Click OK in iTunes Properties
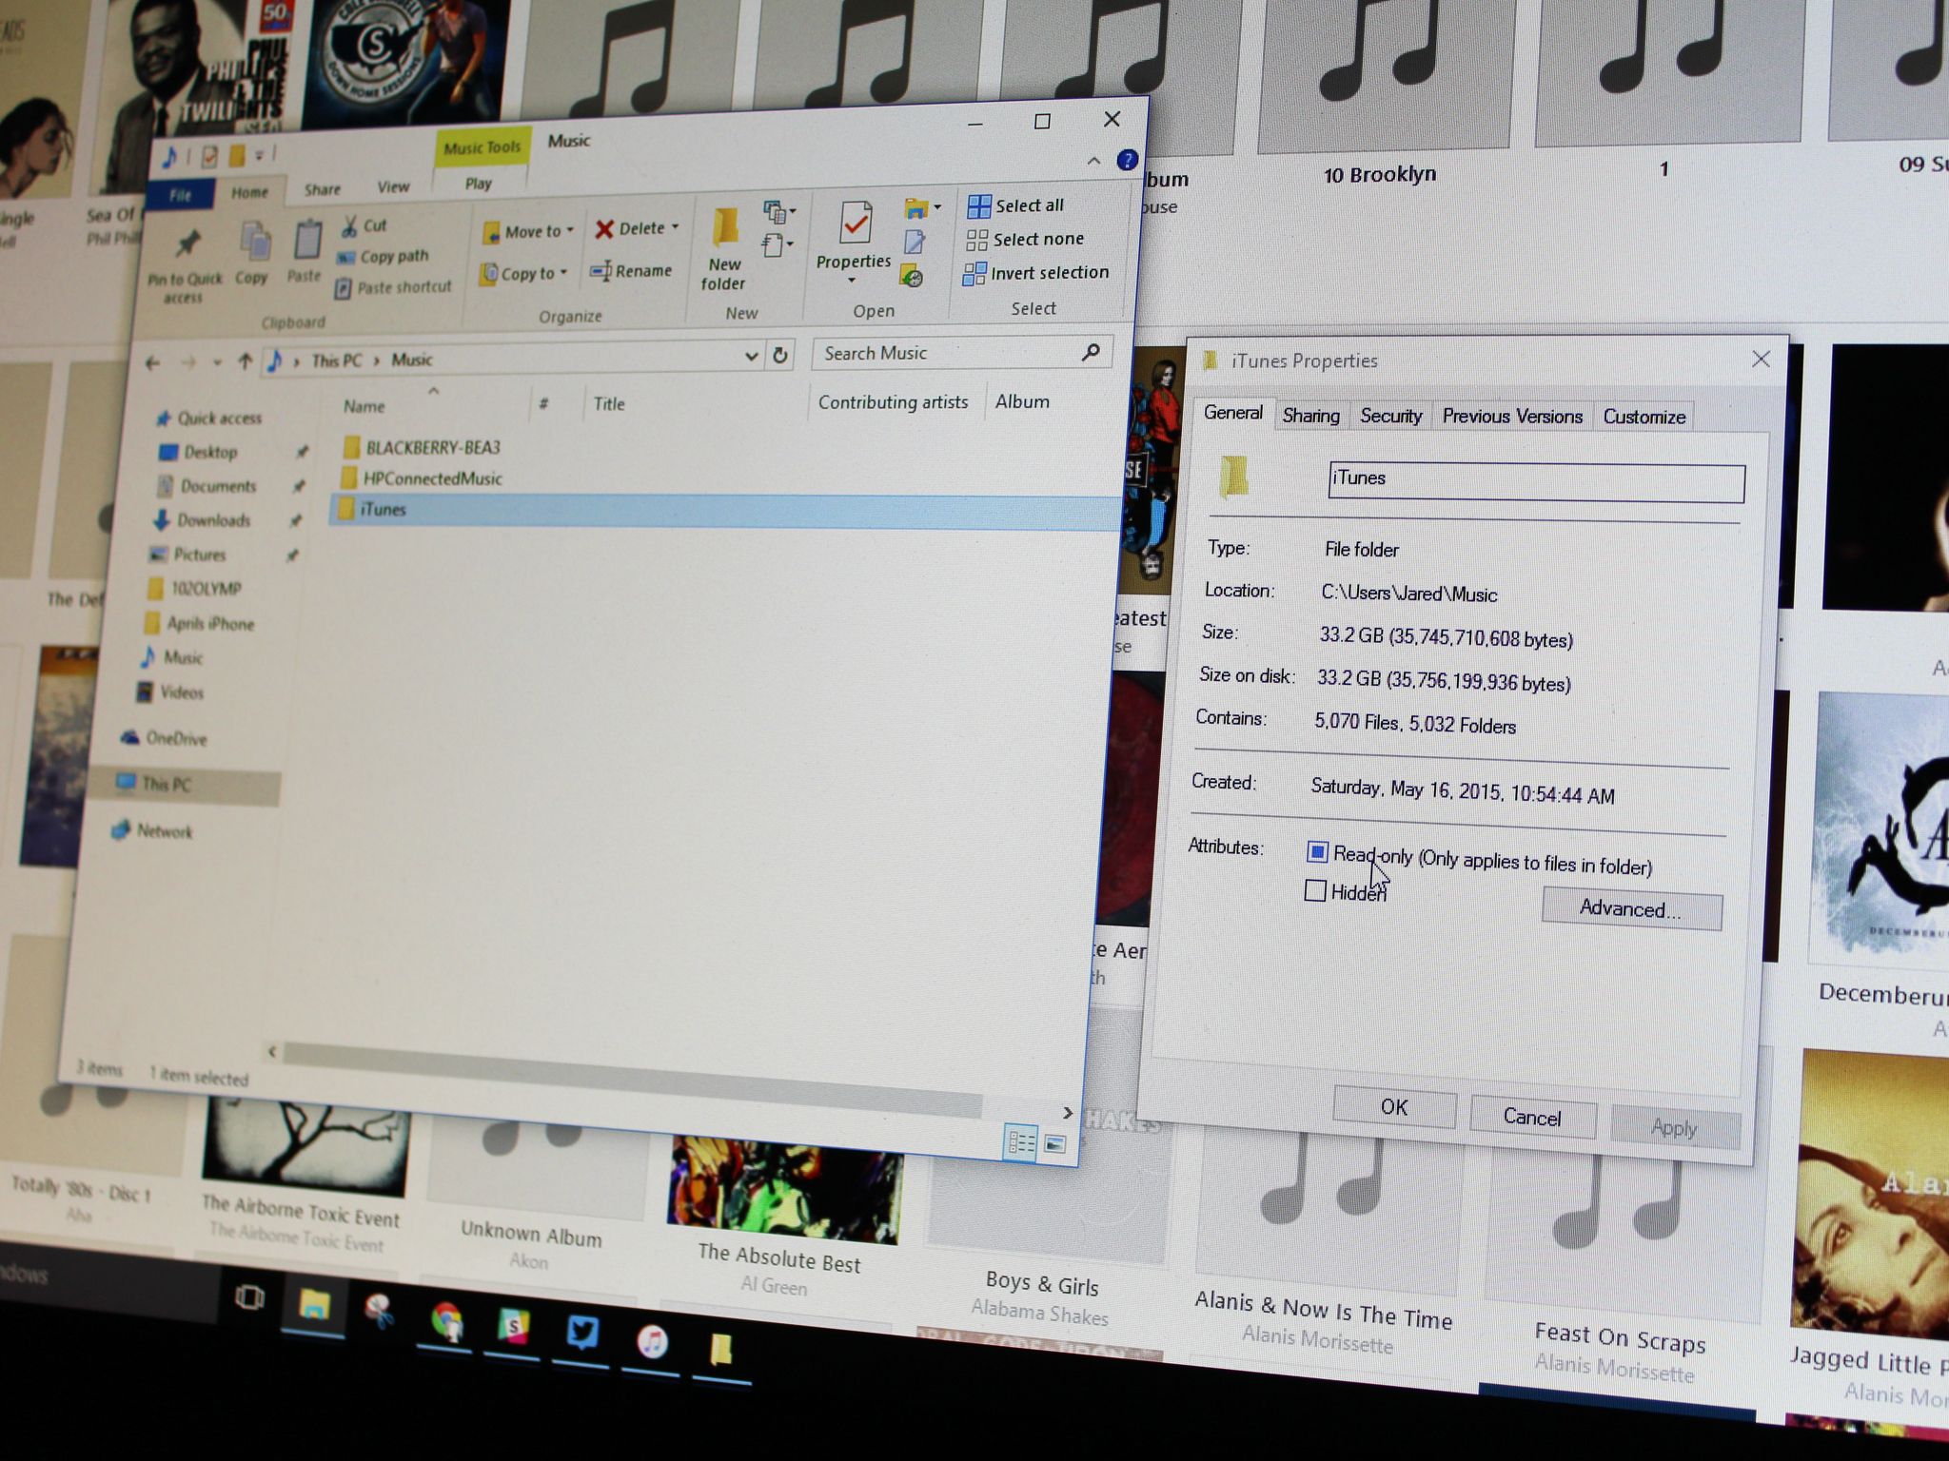Screen dimensions: 1949x1461 coord(1393,1107)
